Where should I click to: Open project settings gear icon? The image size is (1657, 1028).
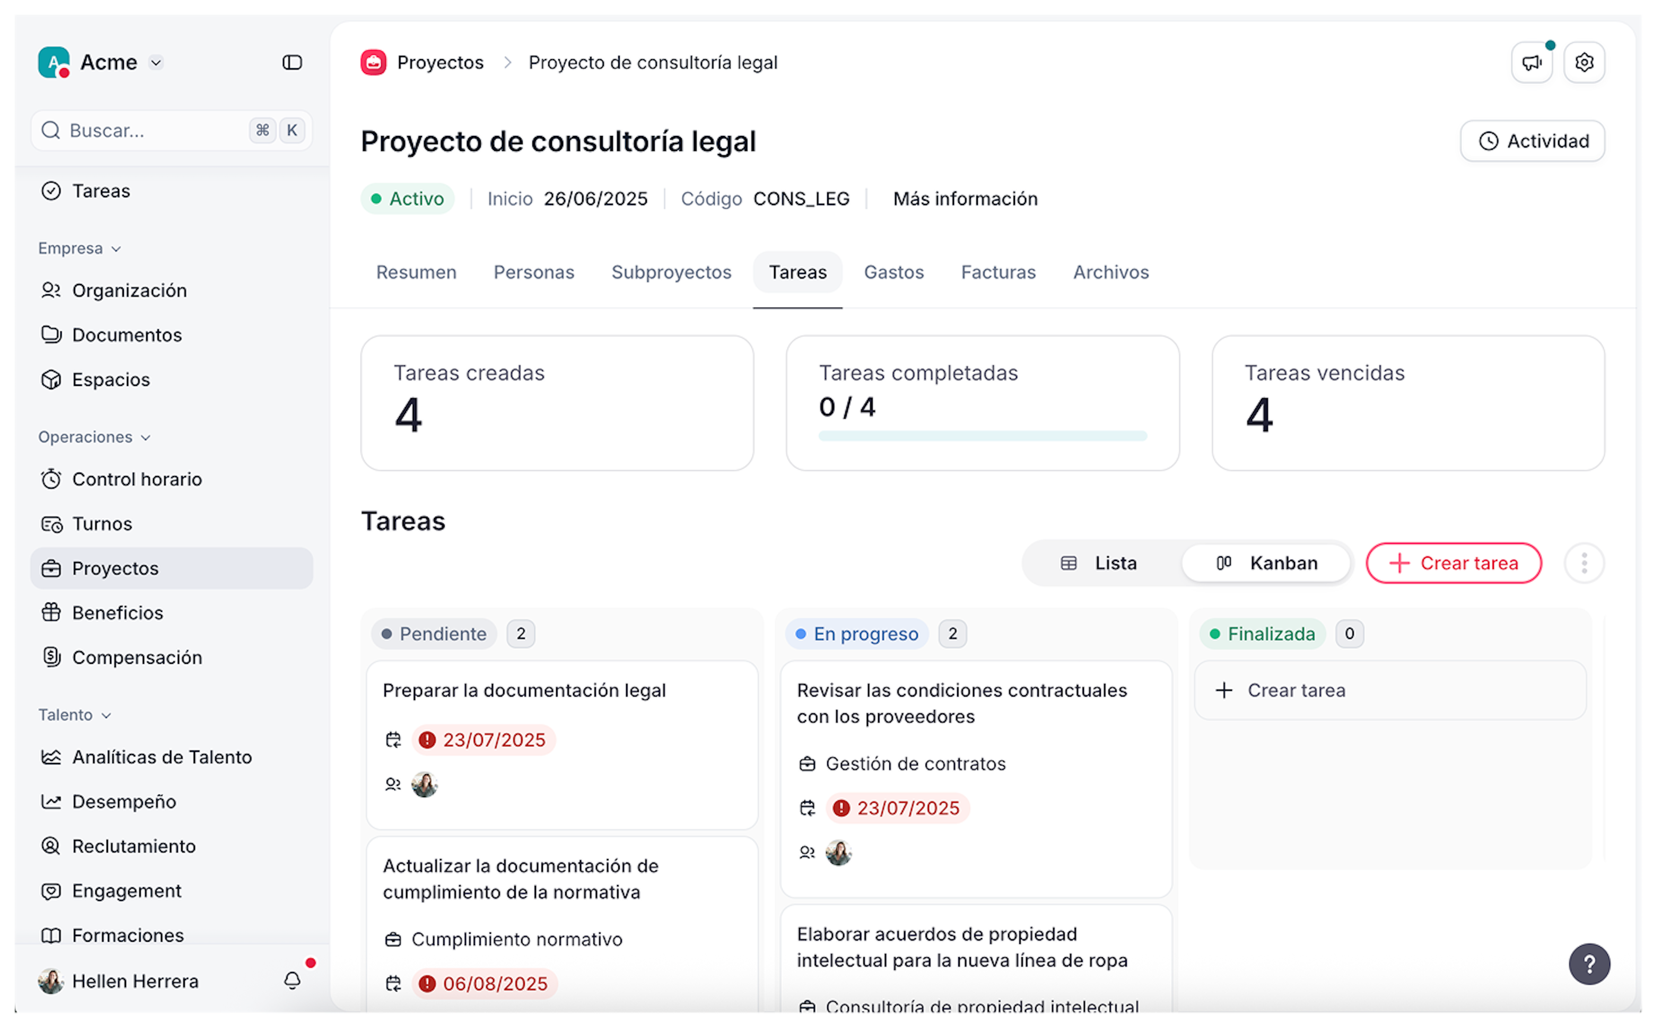(1584, 63)
